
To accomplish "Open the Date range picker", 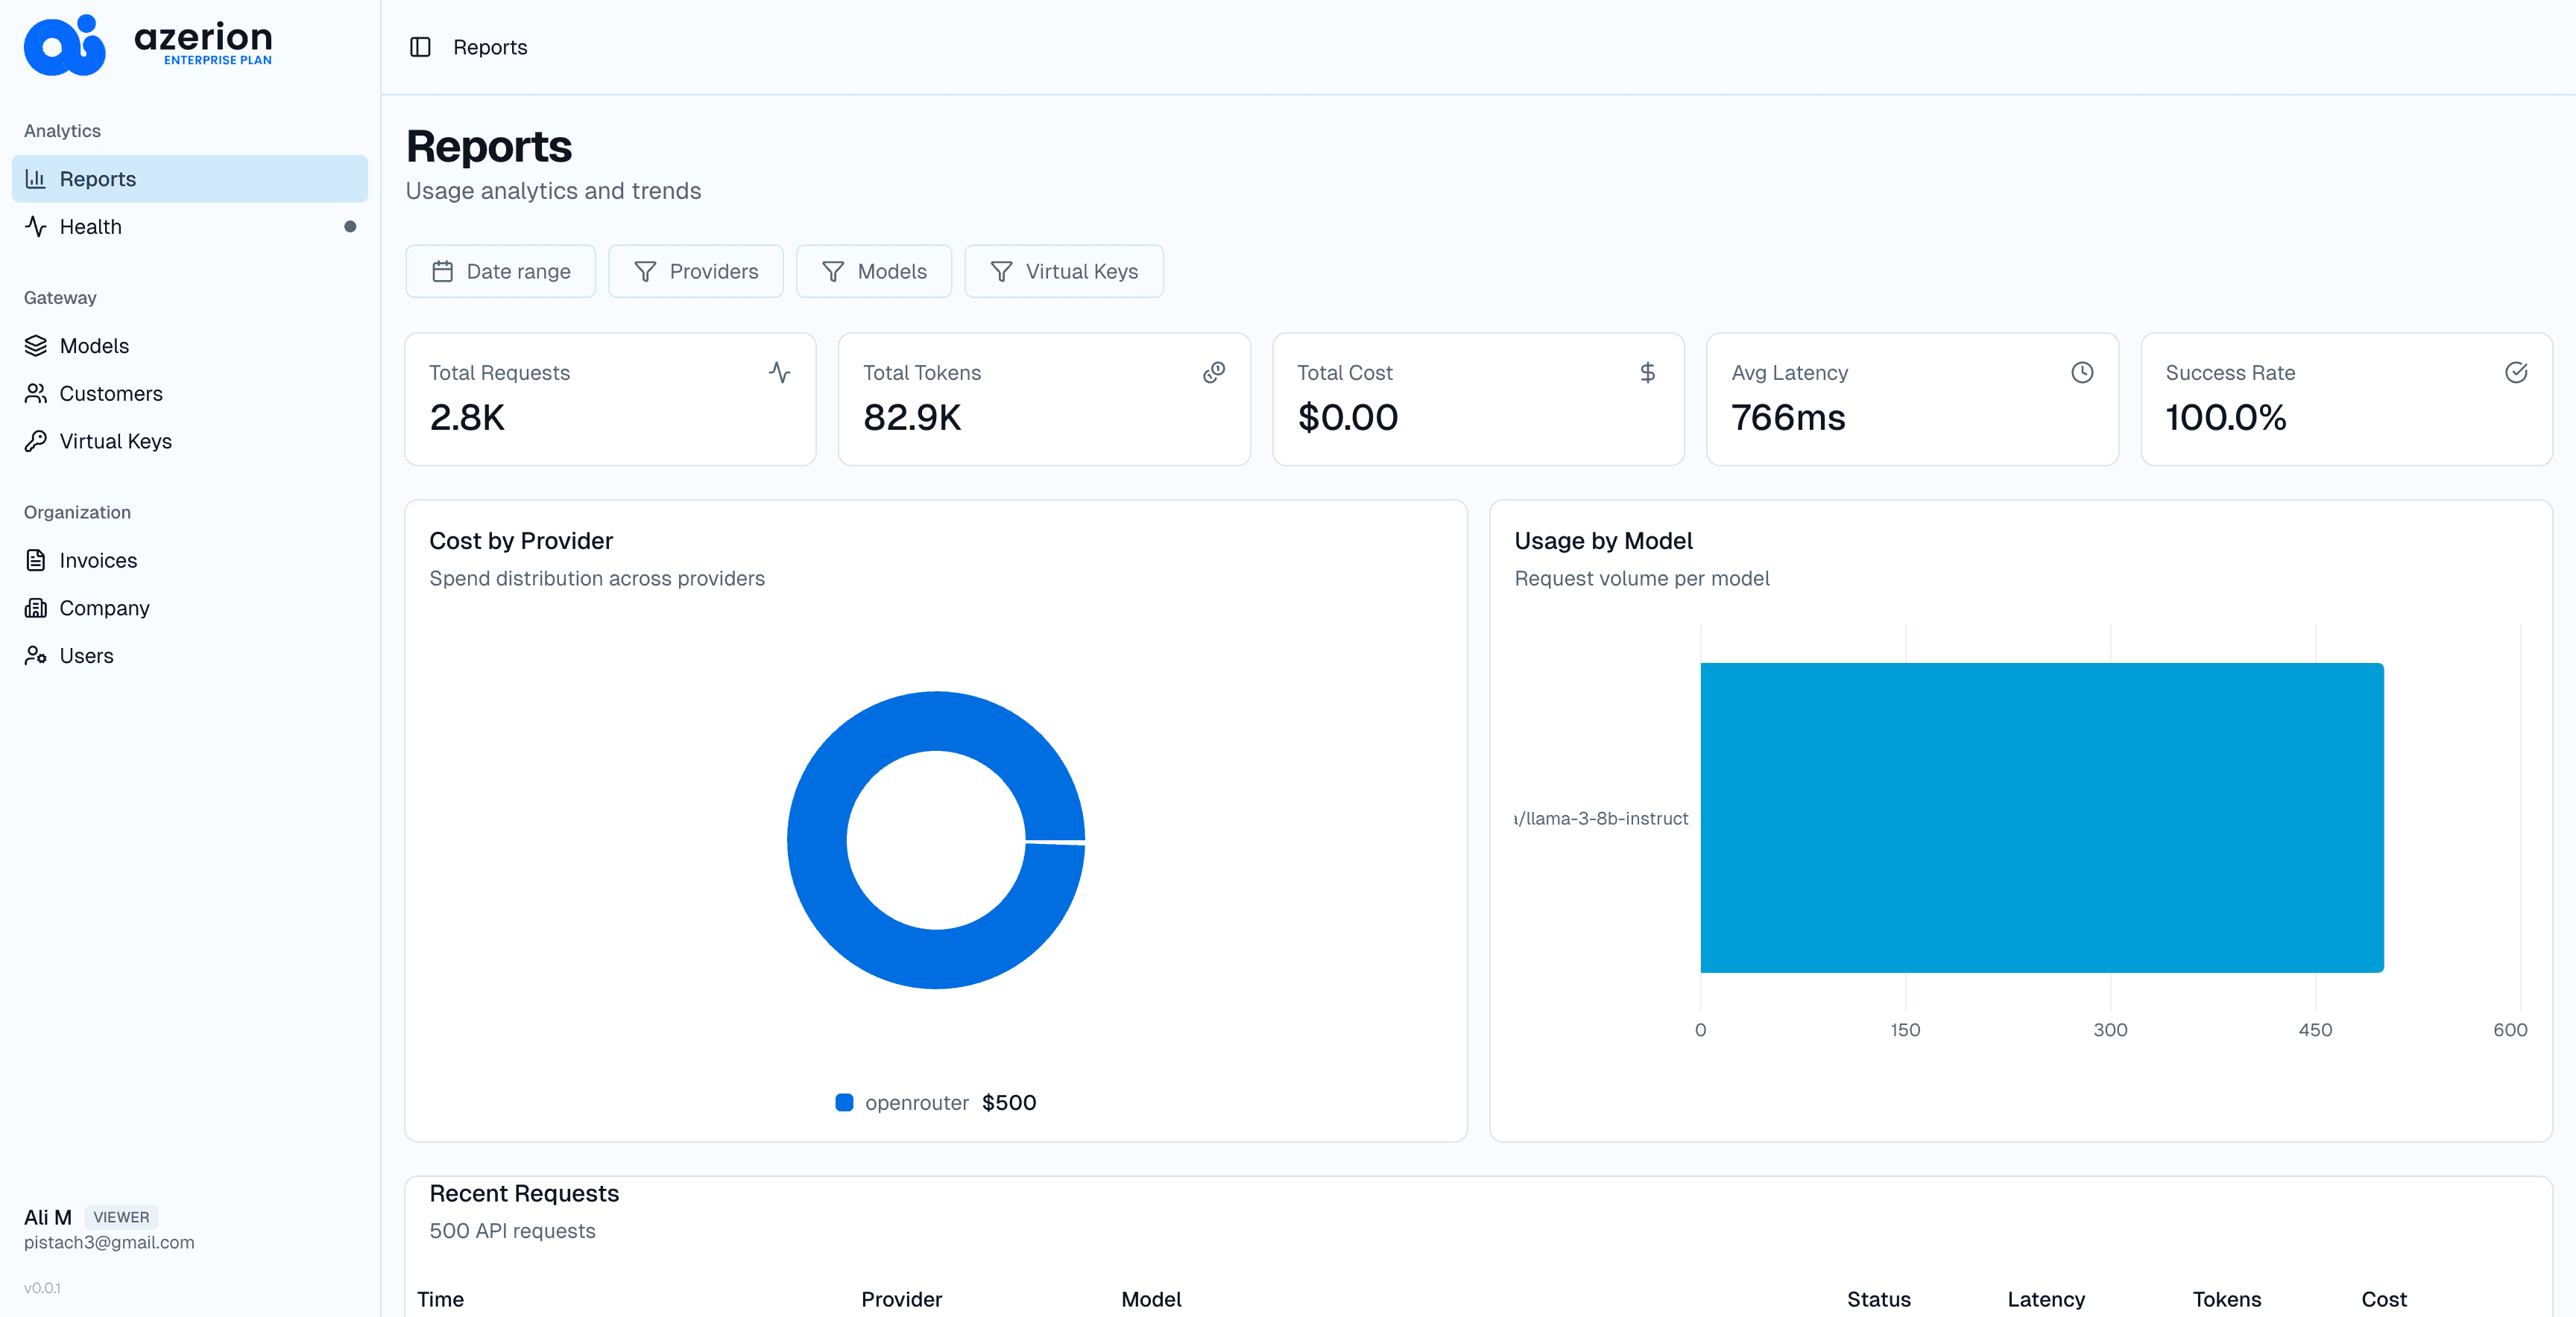I will 500,271.
